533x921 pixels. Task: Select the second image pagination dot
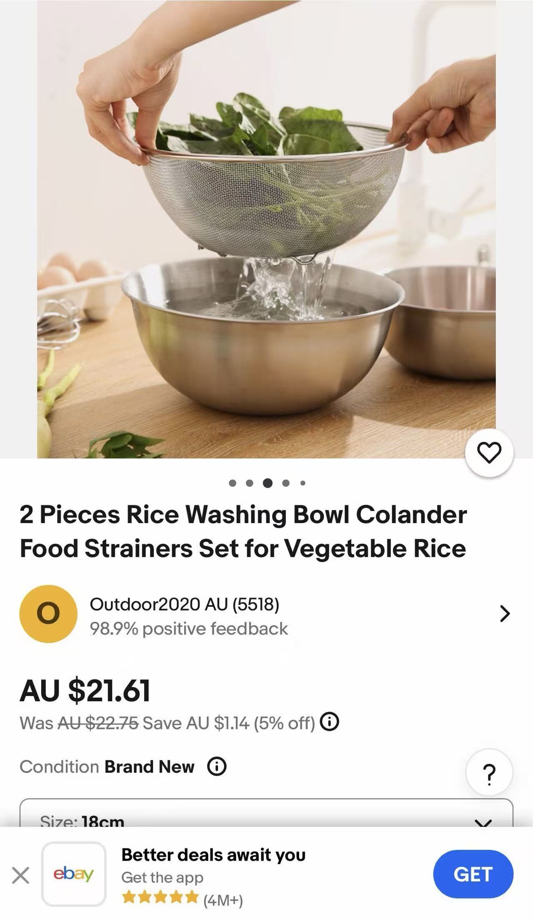click(250, 483)
